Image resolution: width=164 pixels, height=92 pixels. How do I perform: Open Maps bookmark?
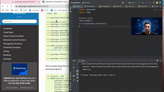pos(24,10)
